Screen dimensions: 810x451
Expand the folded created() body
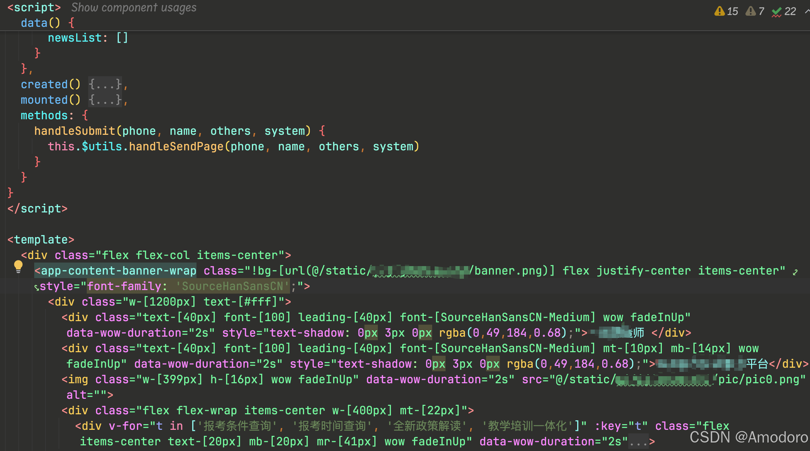pos(105,84)
